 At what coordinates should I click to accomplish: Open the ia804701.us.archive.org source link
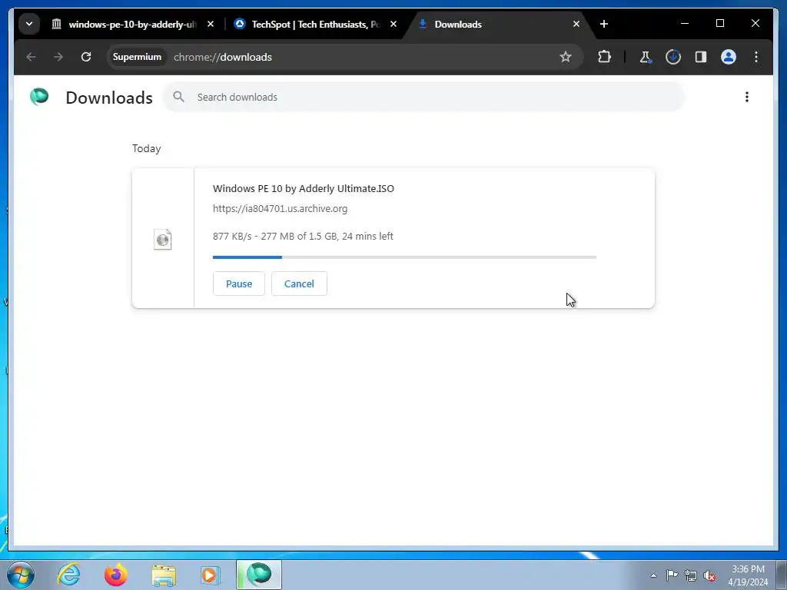pyautogui.click(x=280, y=209)
